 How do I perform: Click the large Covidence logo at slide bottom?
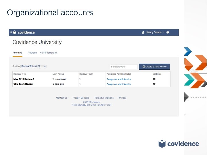pyautogui.click(x=179, y=144)
